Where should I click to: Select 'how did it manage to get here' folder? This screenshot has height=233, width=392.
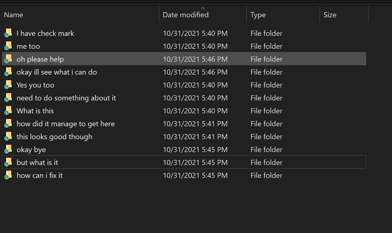click(x=66, y=124)
